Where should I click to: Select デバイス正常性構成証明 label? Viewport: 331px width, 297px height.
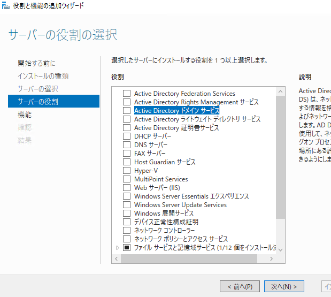[x=166, y=222]
